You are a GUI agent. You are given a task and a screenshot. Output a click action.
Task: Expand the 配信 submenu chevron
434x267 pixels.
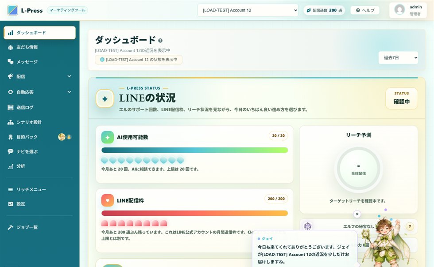tap(69, 76)
